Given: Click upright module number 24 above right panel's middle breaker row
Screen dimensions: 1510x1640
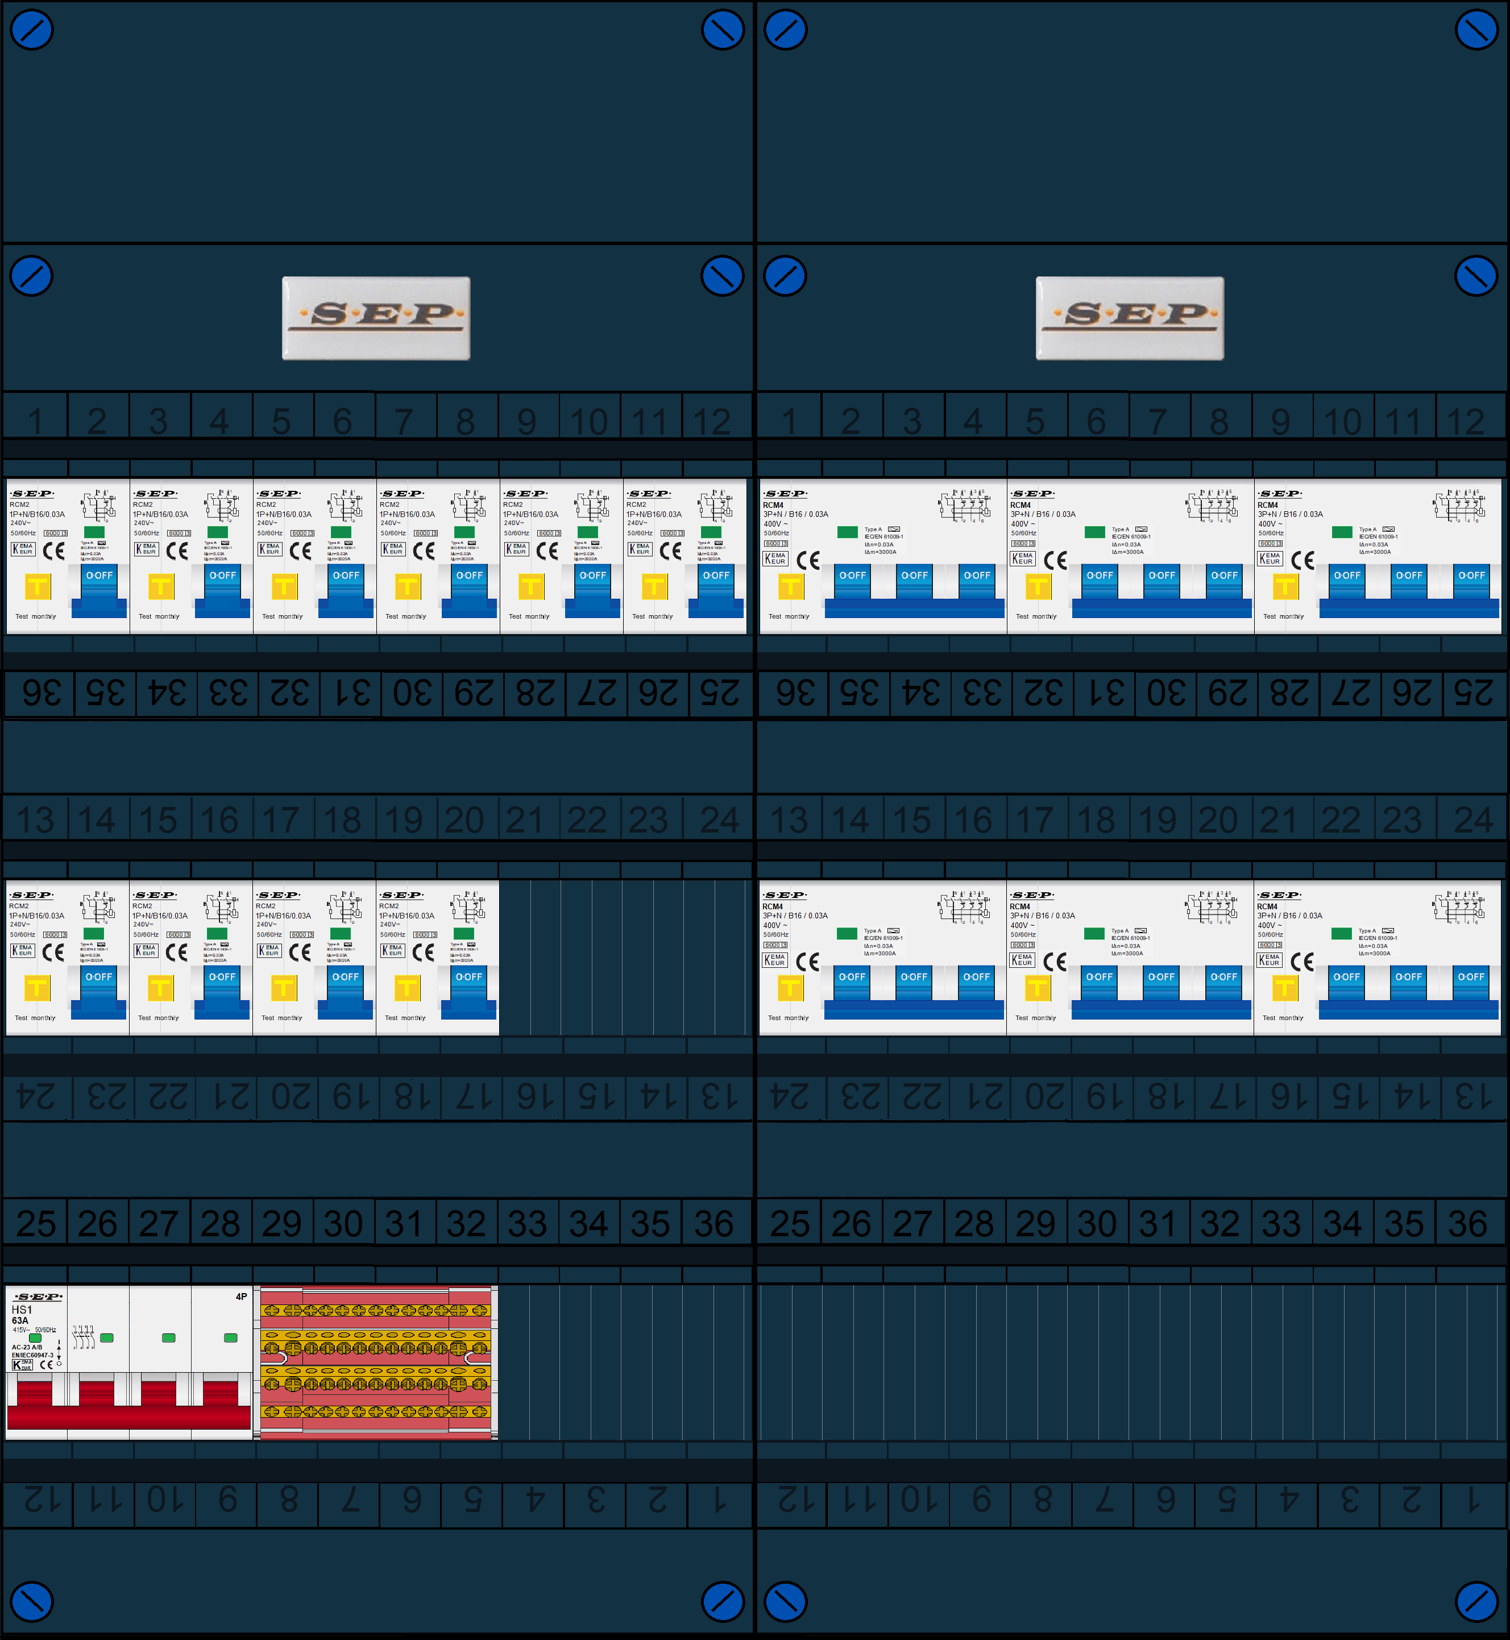Looking at the screenshot, I should pyautogui.click(x=1473, y=819).
